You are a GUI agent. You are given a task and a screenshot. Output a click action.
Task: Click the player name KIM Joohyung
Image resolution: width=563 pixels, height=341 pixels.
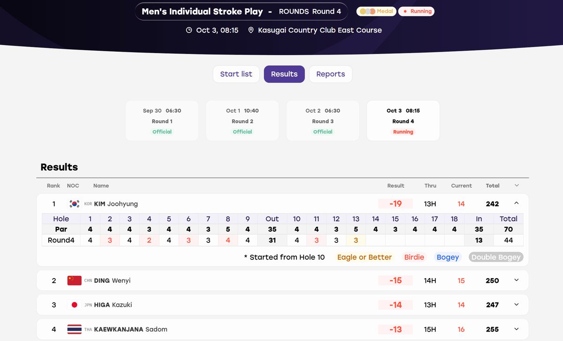pos(116,204)
